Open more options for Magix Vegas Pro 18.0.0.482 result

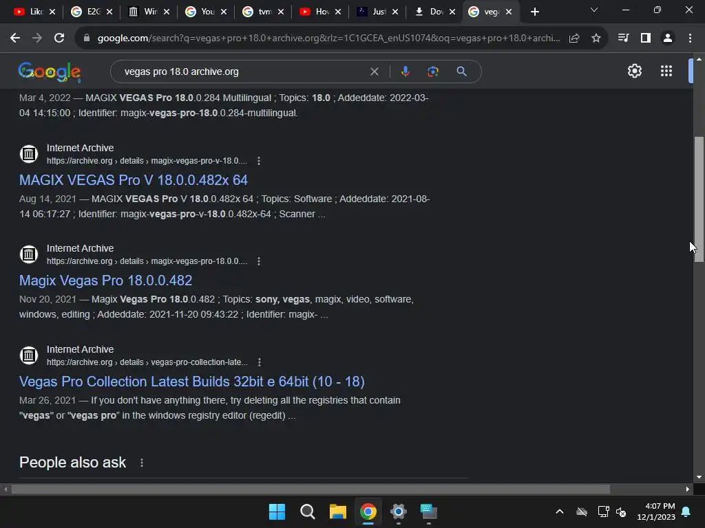pos(259,261)
